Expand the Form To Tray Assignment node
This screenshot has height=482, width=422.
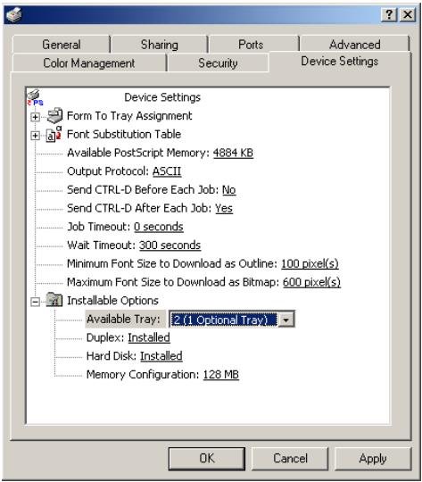(x=36, y=117)
